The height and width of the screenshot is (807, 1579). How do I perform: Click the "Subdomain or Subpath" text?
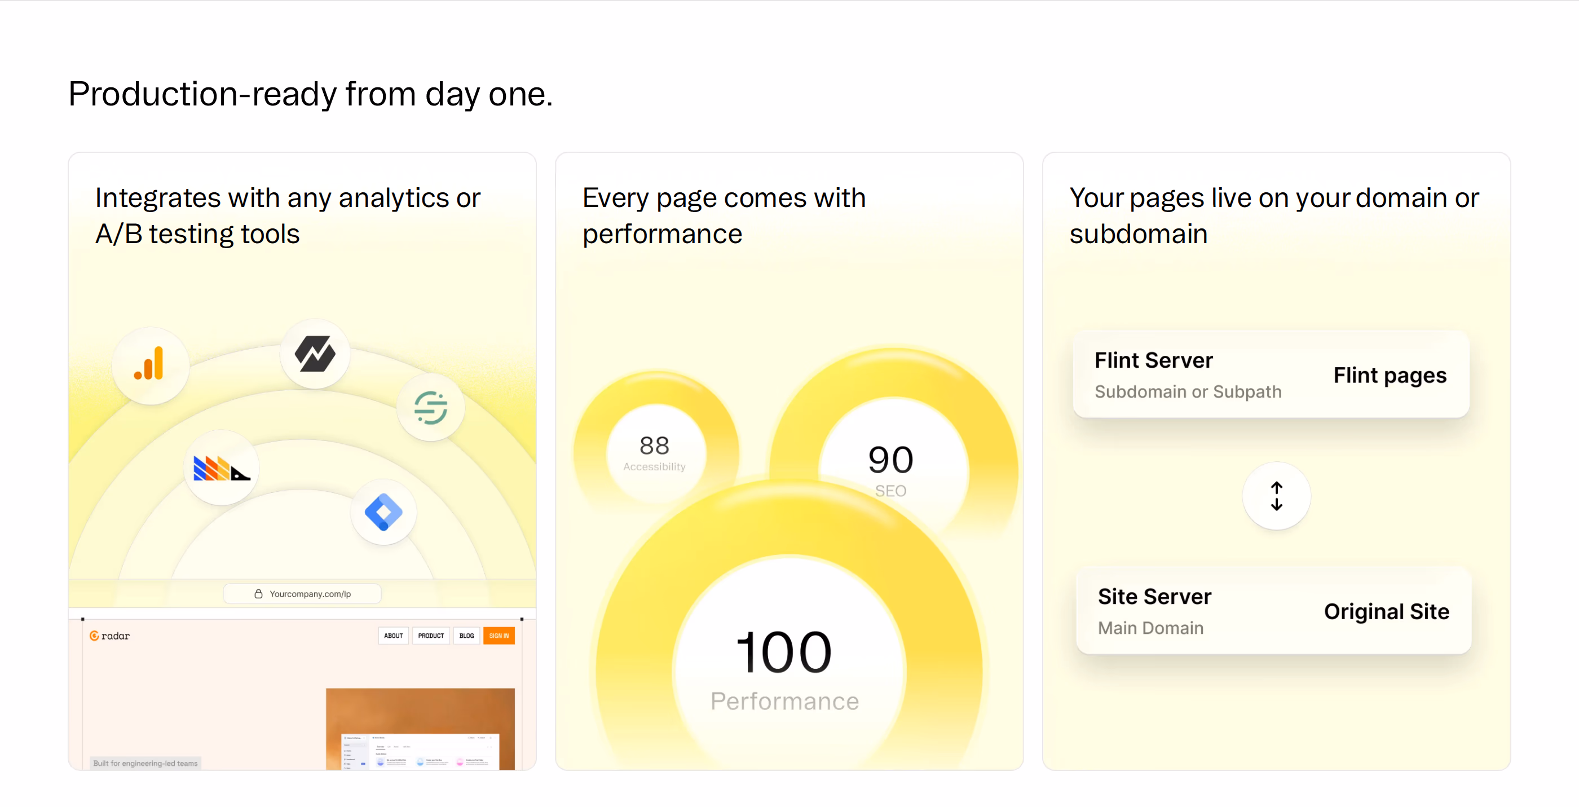[x=1188, y=391]
